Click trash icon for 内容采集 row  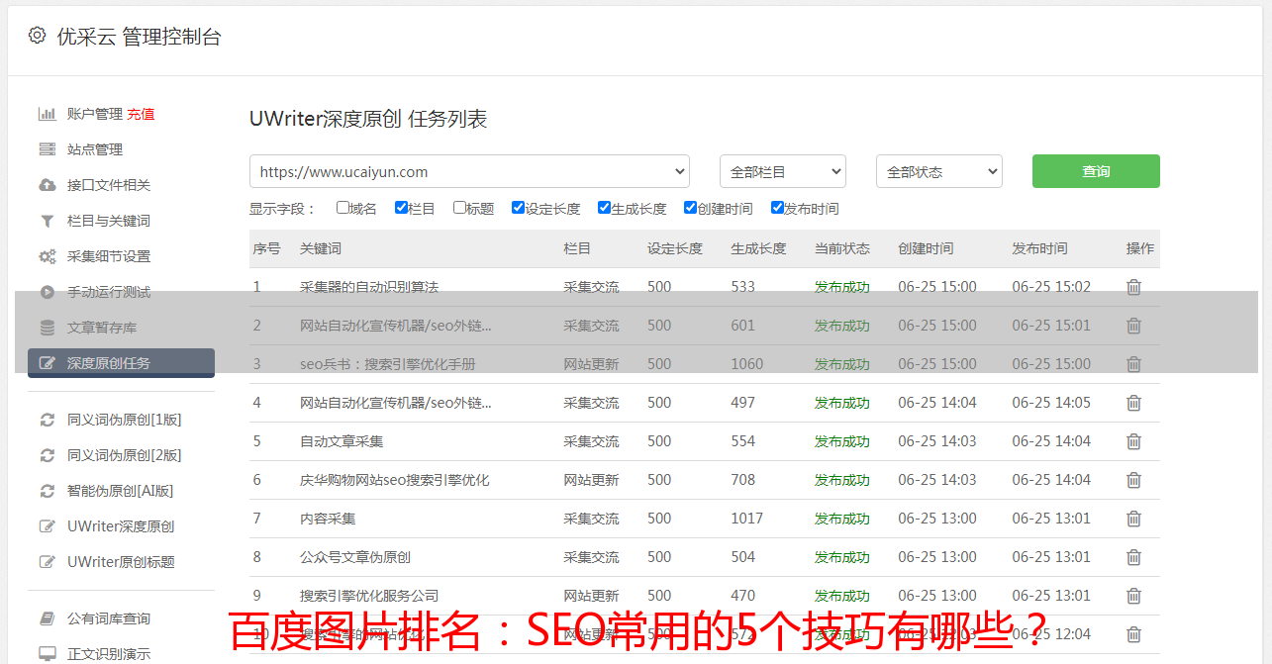coord(1133,519)
